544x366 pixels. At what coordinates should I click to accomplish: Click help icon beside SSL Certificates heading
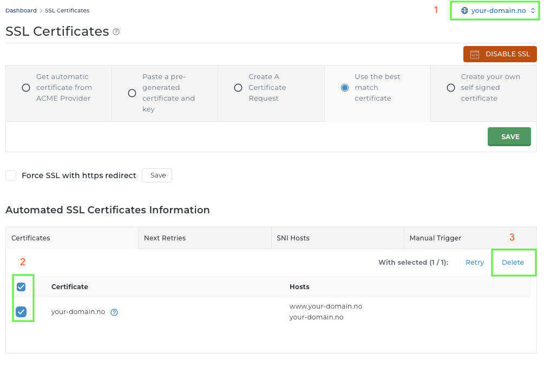click(x=116, y=32)
